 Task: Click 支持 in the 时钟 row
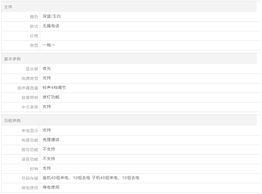point(47,168)
